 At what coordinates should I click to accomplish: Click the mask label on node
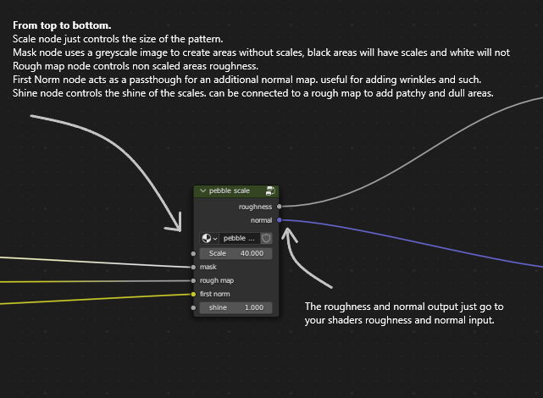pyautogui.click(x=208, y=267)
